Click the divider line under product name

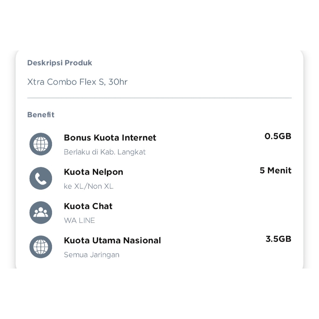159,98
